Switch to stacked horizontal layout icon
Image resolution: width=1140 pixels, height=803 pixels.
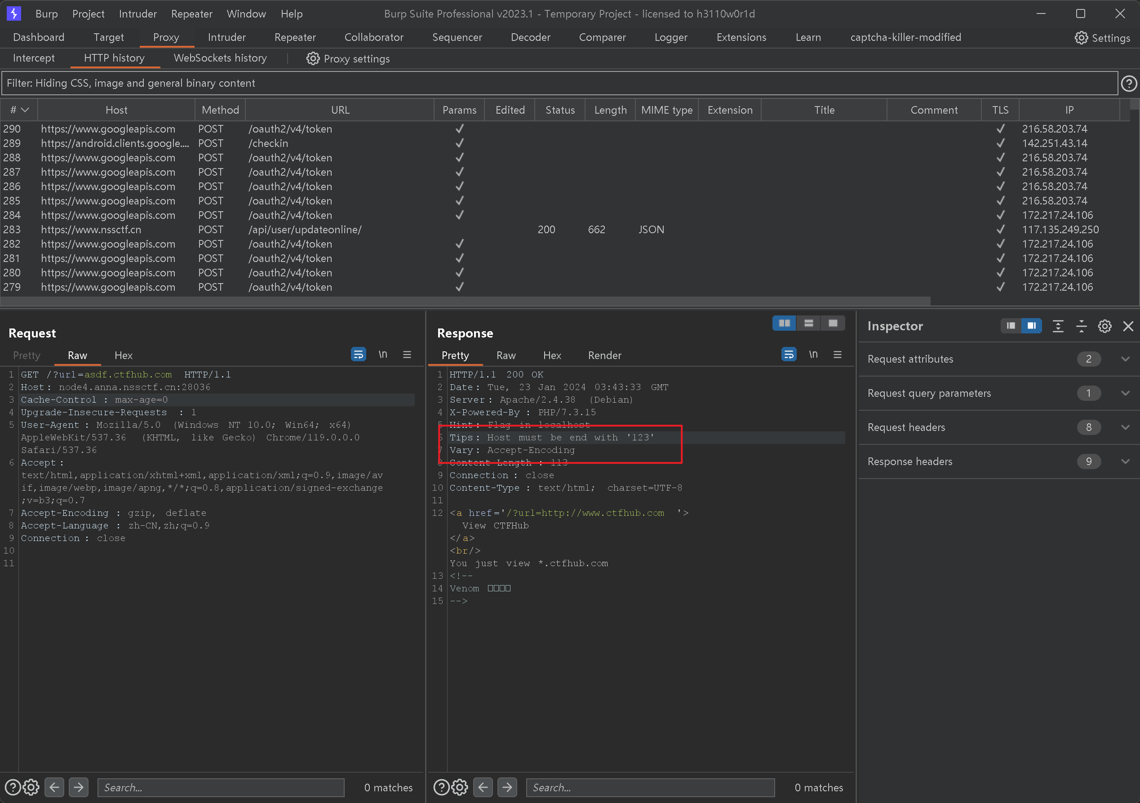coord(808,323)
